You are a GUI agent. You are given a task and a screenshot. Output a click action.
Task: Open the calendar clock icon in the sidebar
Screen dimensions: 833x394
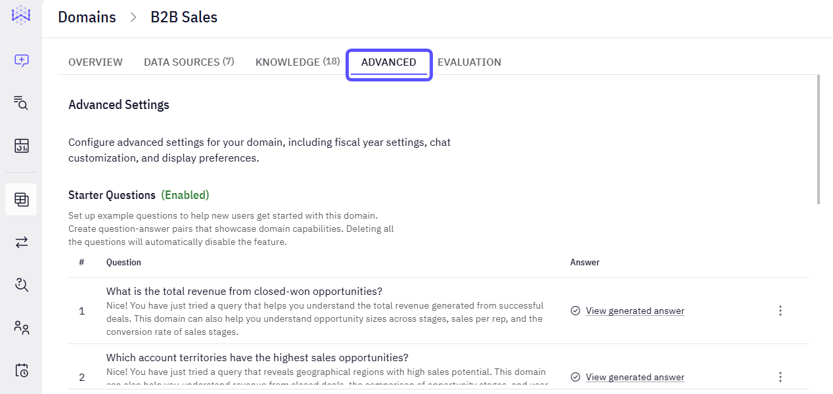coord(21,370)
